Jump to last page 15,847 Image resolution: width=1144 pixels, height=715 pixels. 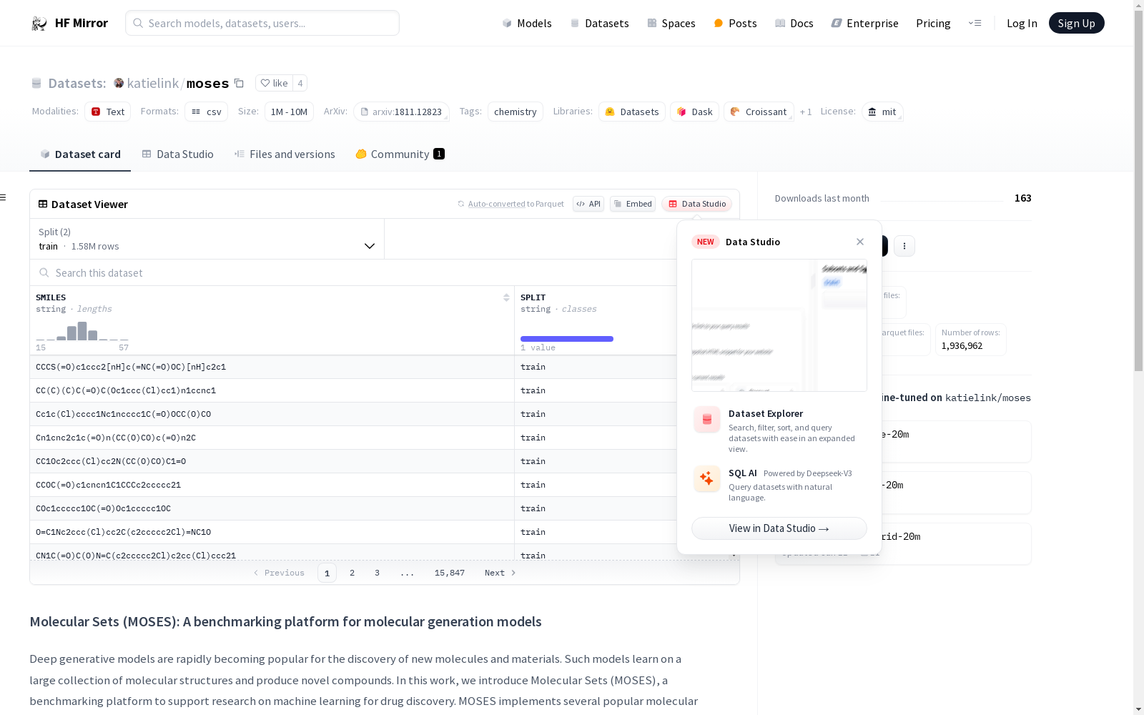pyautogui.click(x=450, y=573)
